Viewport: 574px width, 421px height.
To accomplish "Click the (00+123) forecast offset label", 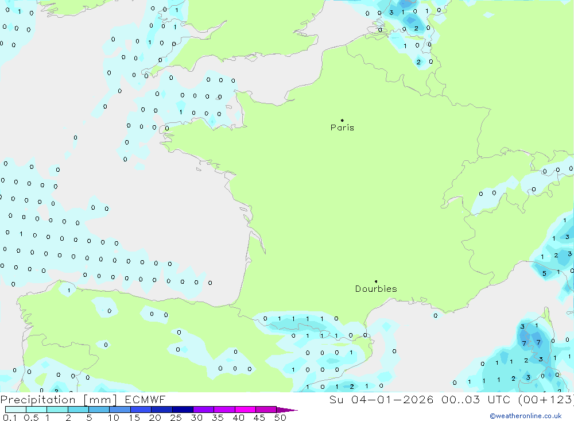I will click(x=545, y=399).
